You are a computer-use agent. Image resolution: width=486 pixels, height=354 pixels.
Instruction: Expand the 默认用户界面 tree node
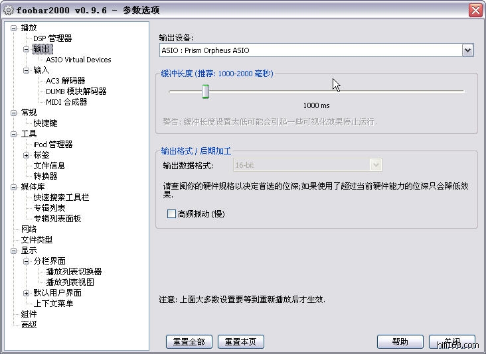coord(27,293)
